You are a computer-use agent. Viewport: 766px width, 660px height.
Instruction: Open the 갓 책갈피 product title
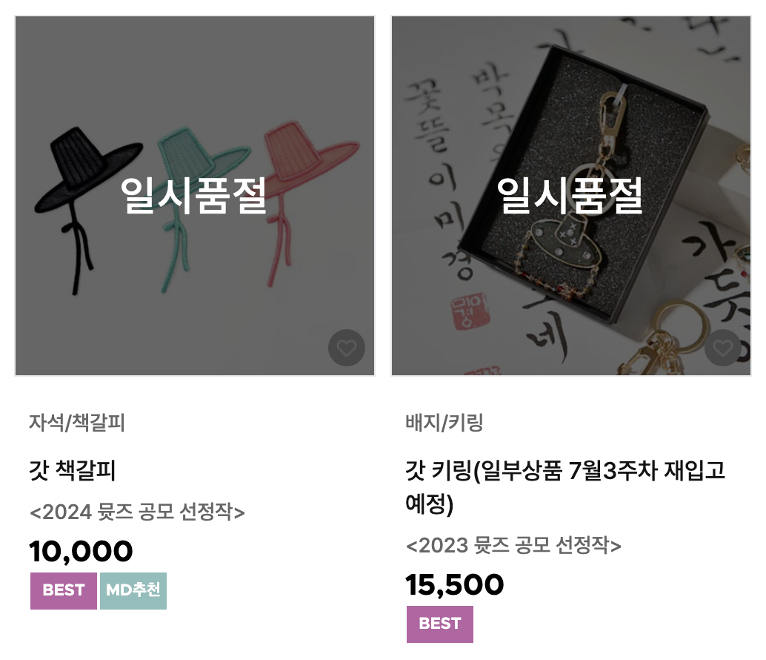coord(73,470)
